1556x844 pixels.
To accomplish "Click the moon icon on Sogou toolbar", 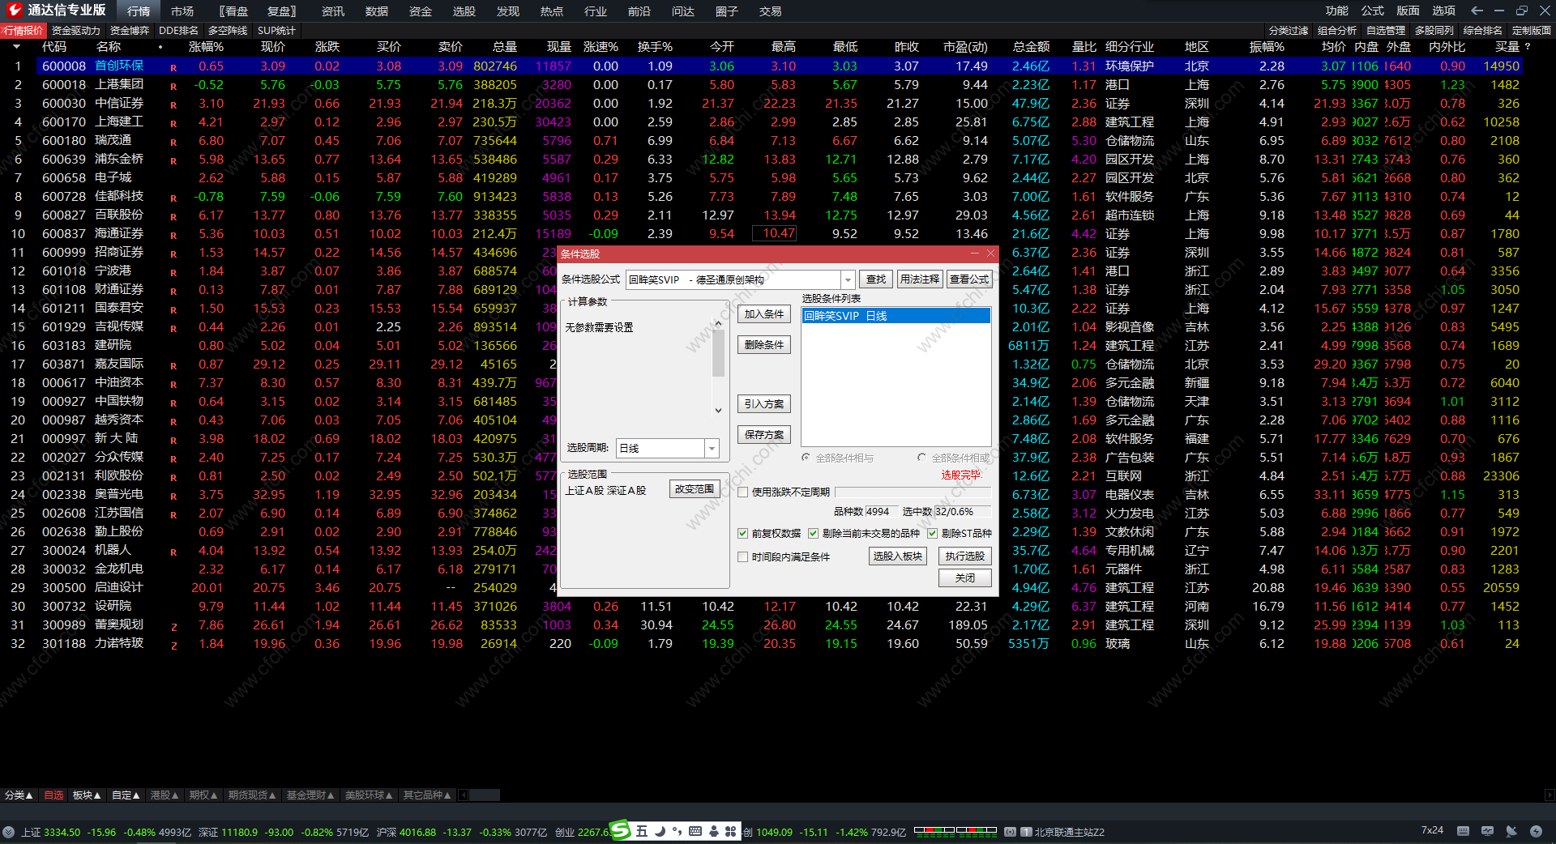I will point(660,831).
